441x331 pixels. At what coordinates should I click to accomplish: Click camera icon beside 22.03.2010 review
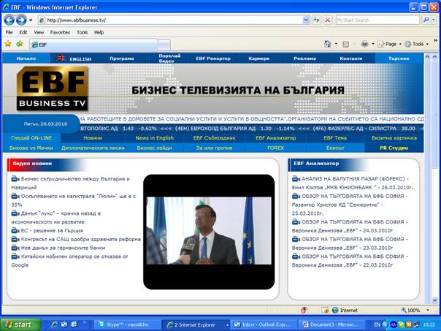point(296,256)
